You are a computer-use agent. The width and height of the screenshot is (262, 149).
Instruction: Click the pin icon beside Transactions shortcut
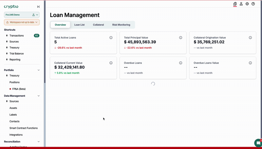click(7, 36)
